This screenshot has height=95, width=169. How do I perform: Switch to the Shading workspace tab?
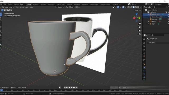point(69,4)
